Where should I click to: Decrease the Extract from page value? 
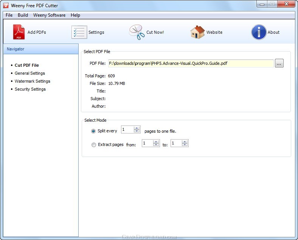point(156,145)
